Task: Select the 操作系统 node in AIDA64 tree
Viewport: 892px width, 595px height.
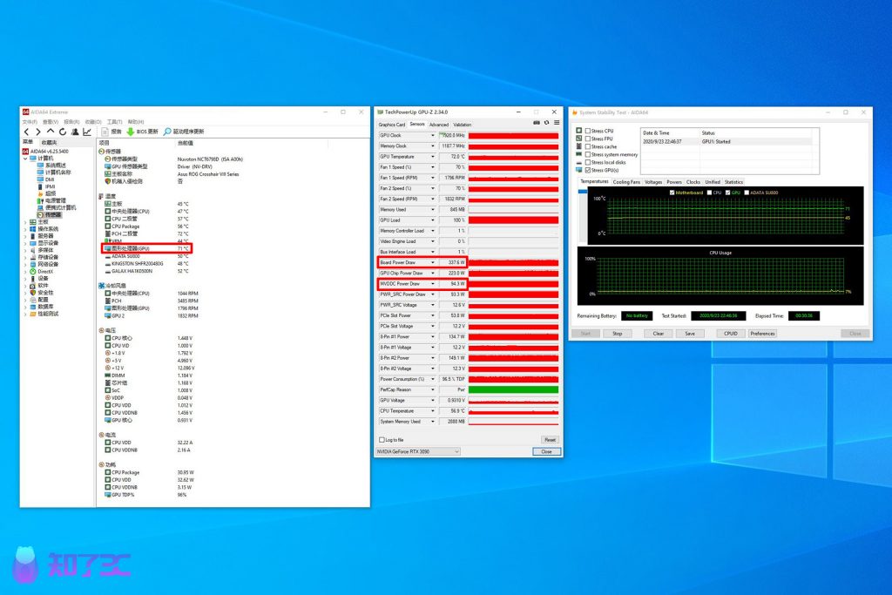Action: (44, 228)
